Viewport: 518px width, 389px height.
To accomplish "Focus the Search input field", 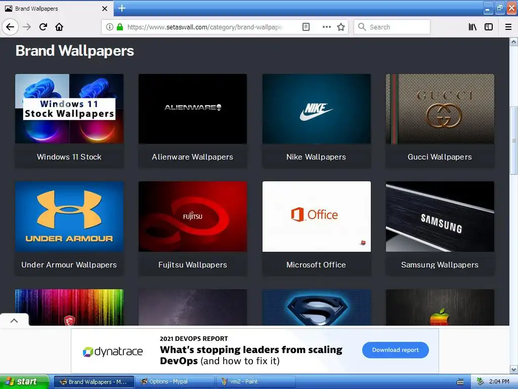I will pyautogui.click(x=392, y=27).
